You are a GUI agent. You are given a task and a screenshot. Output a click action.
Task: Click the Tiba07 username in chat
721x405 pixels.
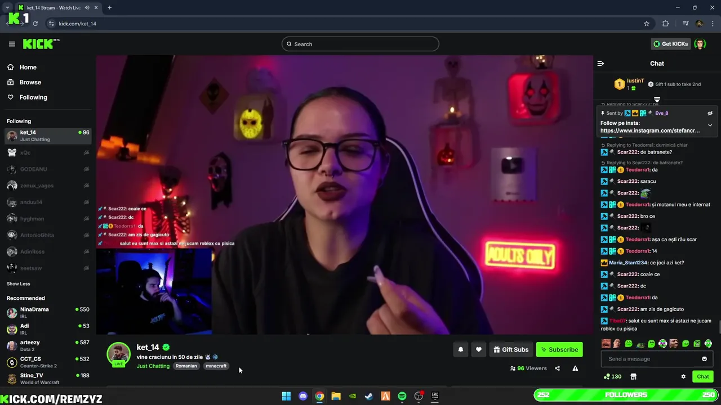point(618,321)
